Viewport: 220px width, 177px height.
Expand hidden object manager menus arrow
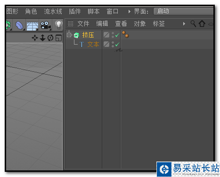pos(184,24)
